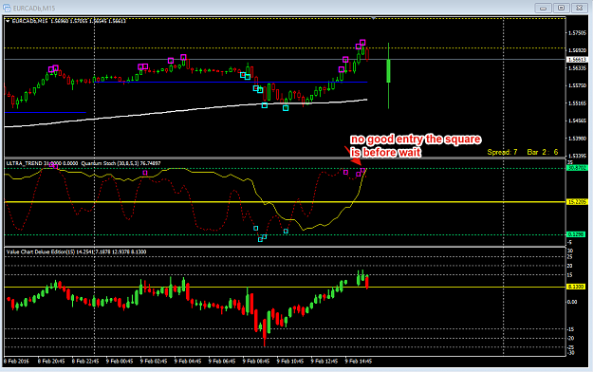This screenshot has height=372, width=593.
Task: Click price scale value 1.55165
Action: (577, 103)
